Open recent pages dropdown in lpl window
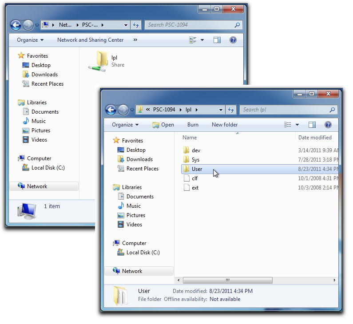This screenshot has width=353, height=324. [132, 110]
